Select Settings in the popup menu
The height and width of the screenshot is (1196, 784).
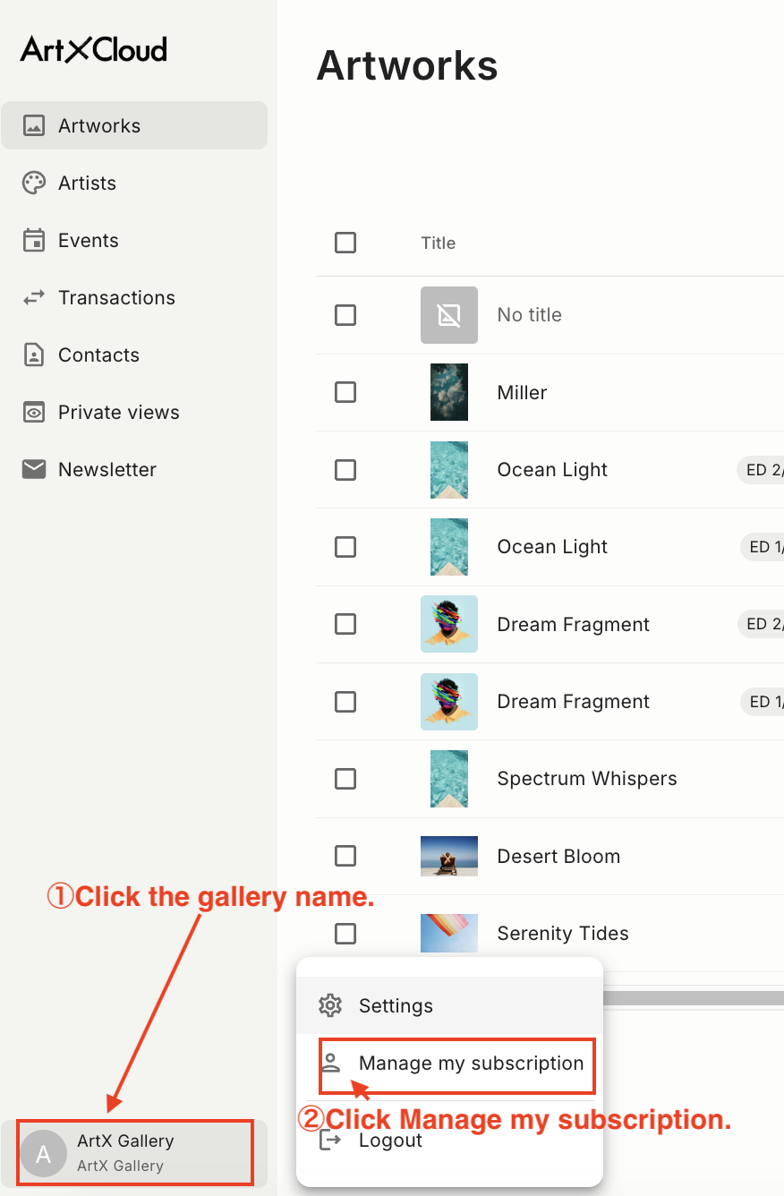click(448, 1005)
